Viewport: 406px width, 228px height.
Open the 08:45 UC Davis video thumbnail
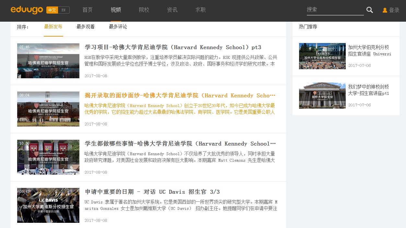pyautogui.click(x=48, y=205)
